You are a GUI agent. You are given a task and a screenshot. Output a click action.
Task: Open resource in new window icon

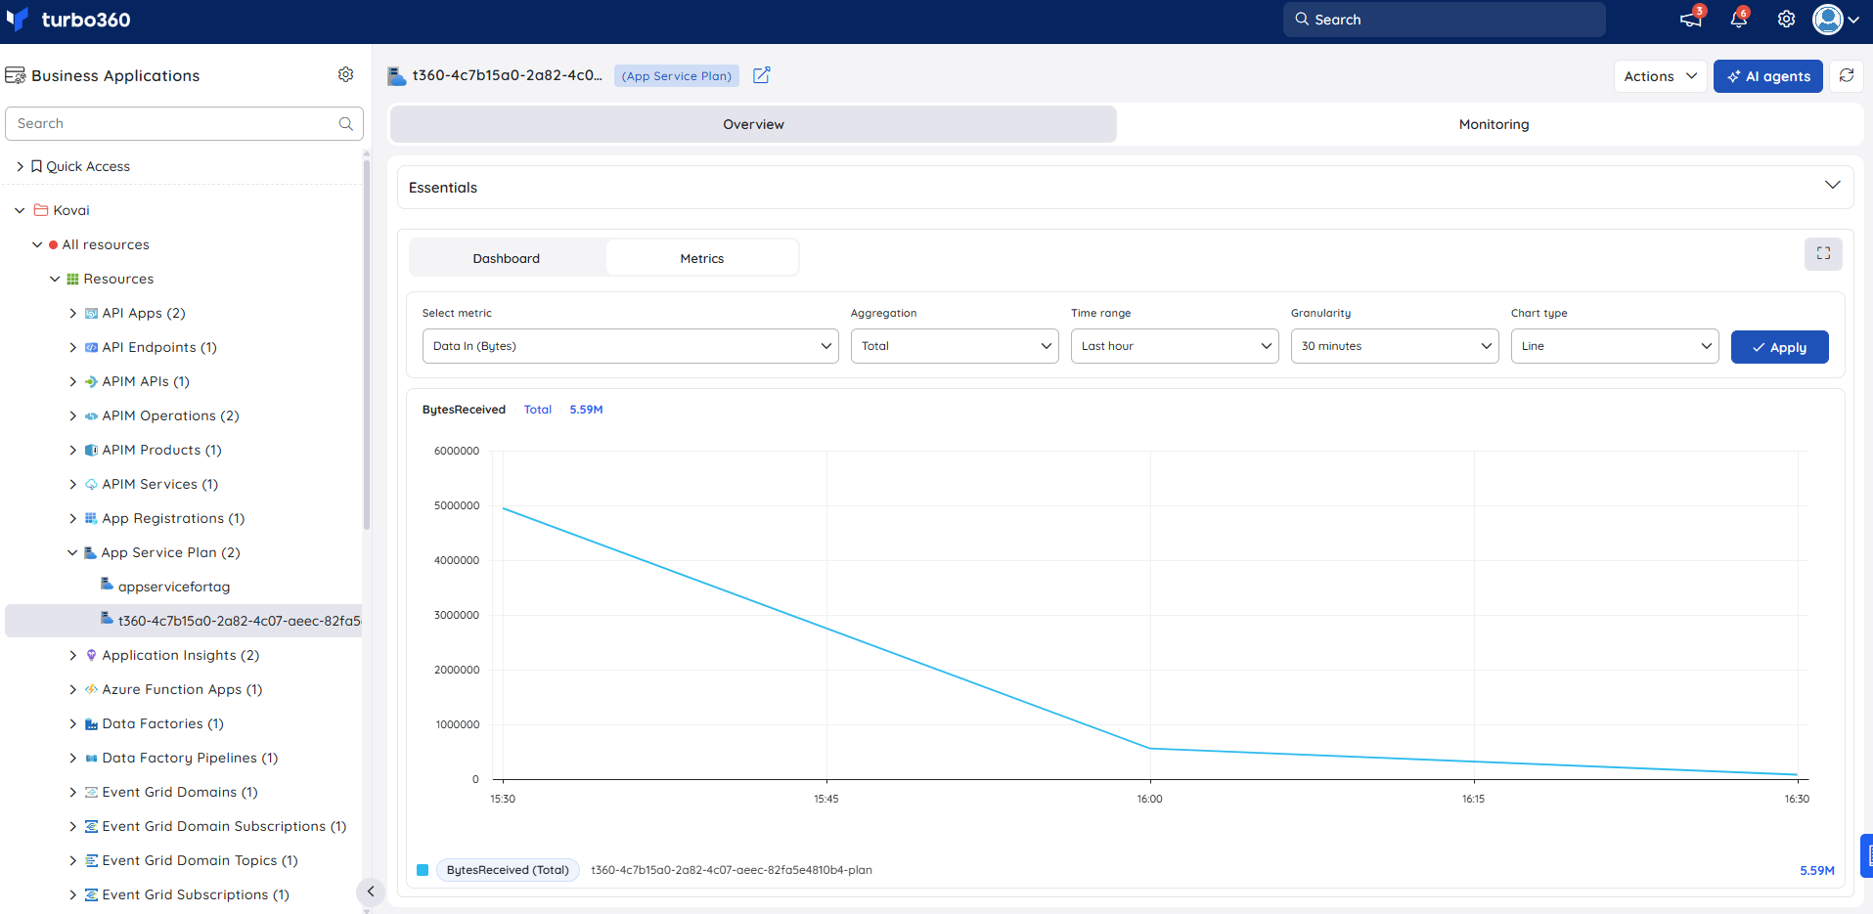click(762, 75)
